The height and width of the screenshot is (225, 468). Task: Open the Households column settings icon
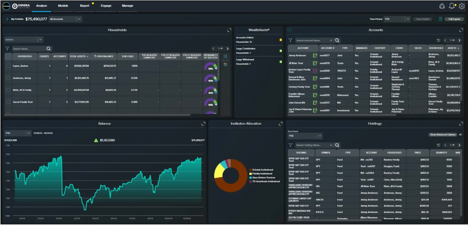[x=225, y=64]
